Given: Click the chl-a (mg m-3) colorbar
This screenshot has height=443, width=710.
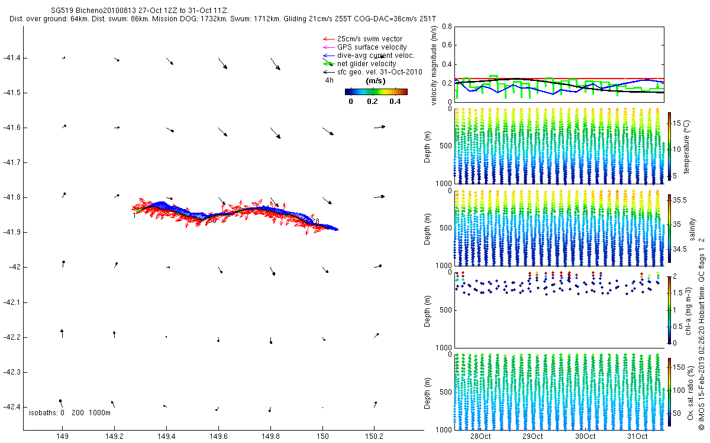Looking at the screenshot, I should point(670,310).
